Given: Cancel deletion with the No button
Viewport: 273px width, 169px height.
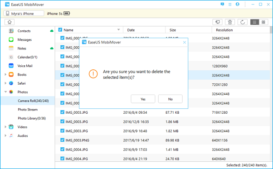Looking at the screenshot, I should pyautogui.click(x=170, y=99).
